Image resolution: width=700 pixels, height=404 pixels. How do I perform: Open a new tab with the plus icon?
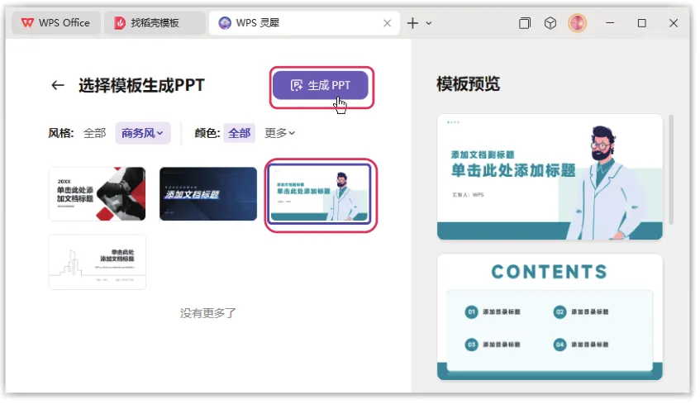(413, 23)
